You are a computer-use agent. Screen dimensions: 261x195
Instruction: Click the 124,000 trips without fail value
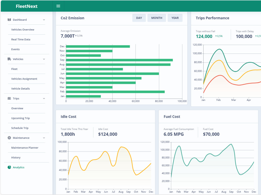(x=204, y=36)
